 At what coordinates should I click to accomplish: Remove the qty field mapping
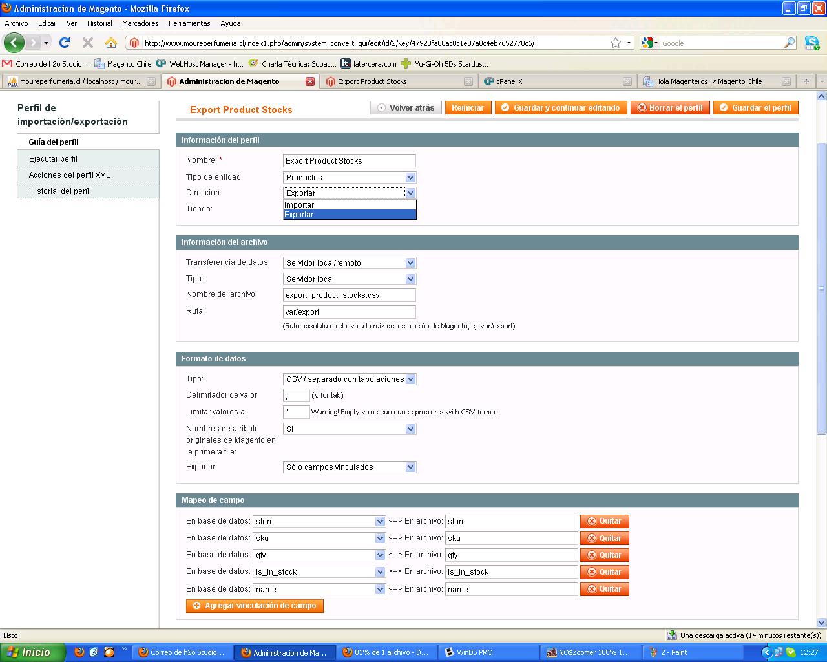point(604,555)
